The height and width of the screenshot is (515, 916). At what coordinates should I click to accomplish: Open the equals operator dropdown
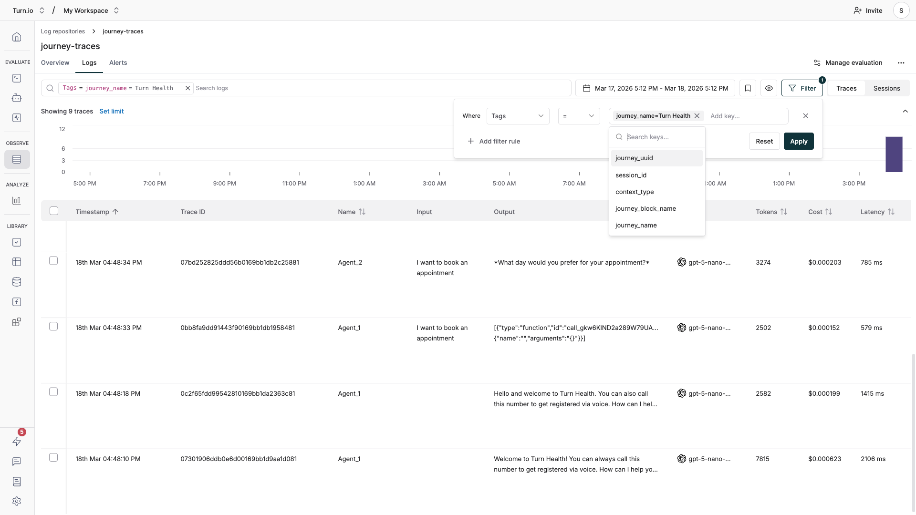578,116
